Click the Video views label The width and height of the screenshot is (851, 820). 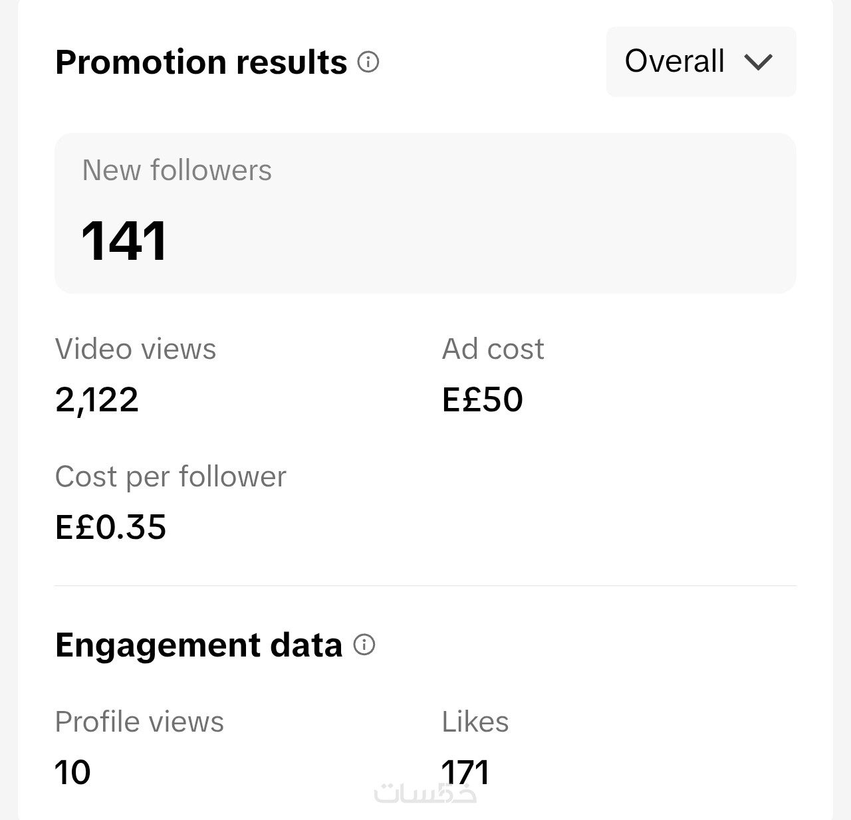click(x=136, y=349)
